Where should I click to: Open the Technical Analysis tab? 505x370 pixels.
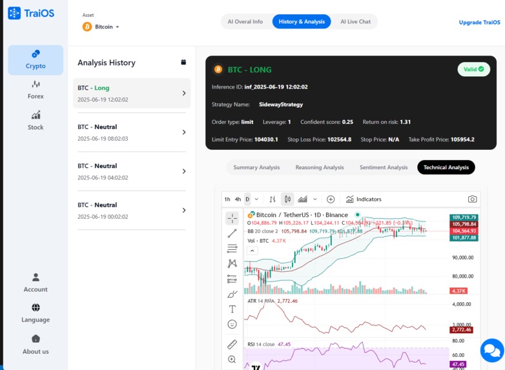(x=446, y=167)
